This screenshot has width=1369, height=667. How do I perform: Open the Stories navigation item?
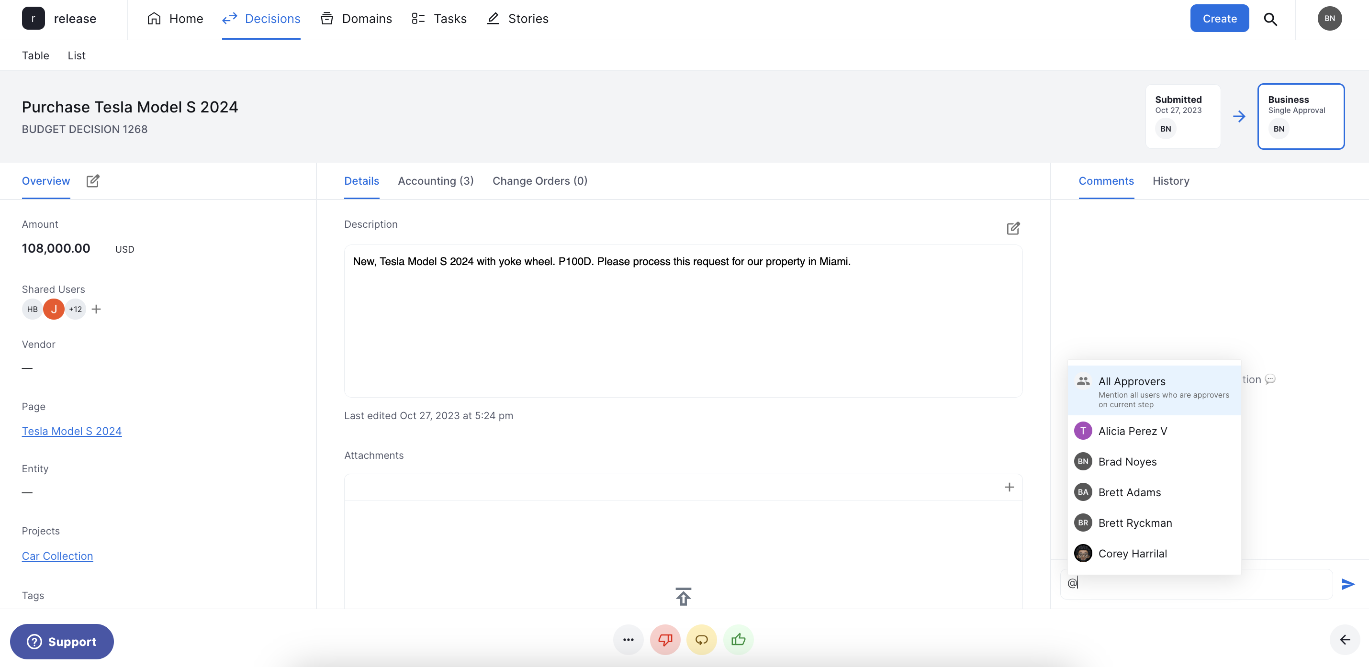pyautogui.click(x=517, y=19)
